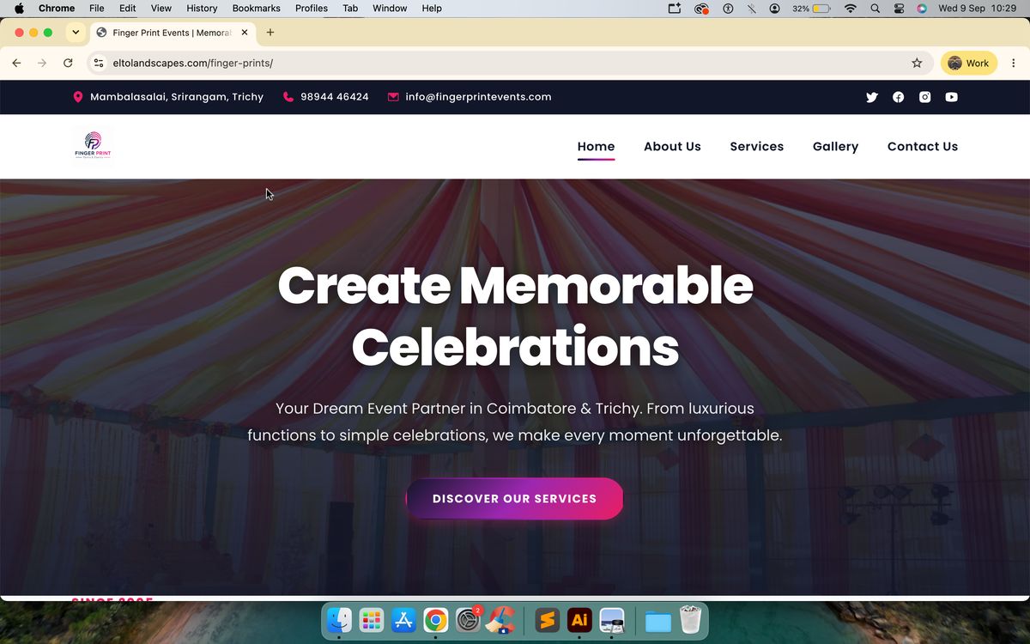The width and height of the screenshot is (1030, 644).
Task: Open the Tab menu in menu bar
Action: [x=350, y=9]
